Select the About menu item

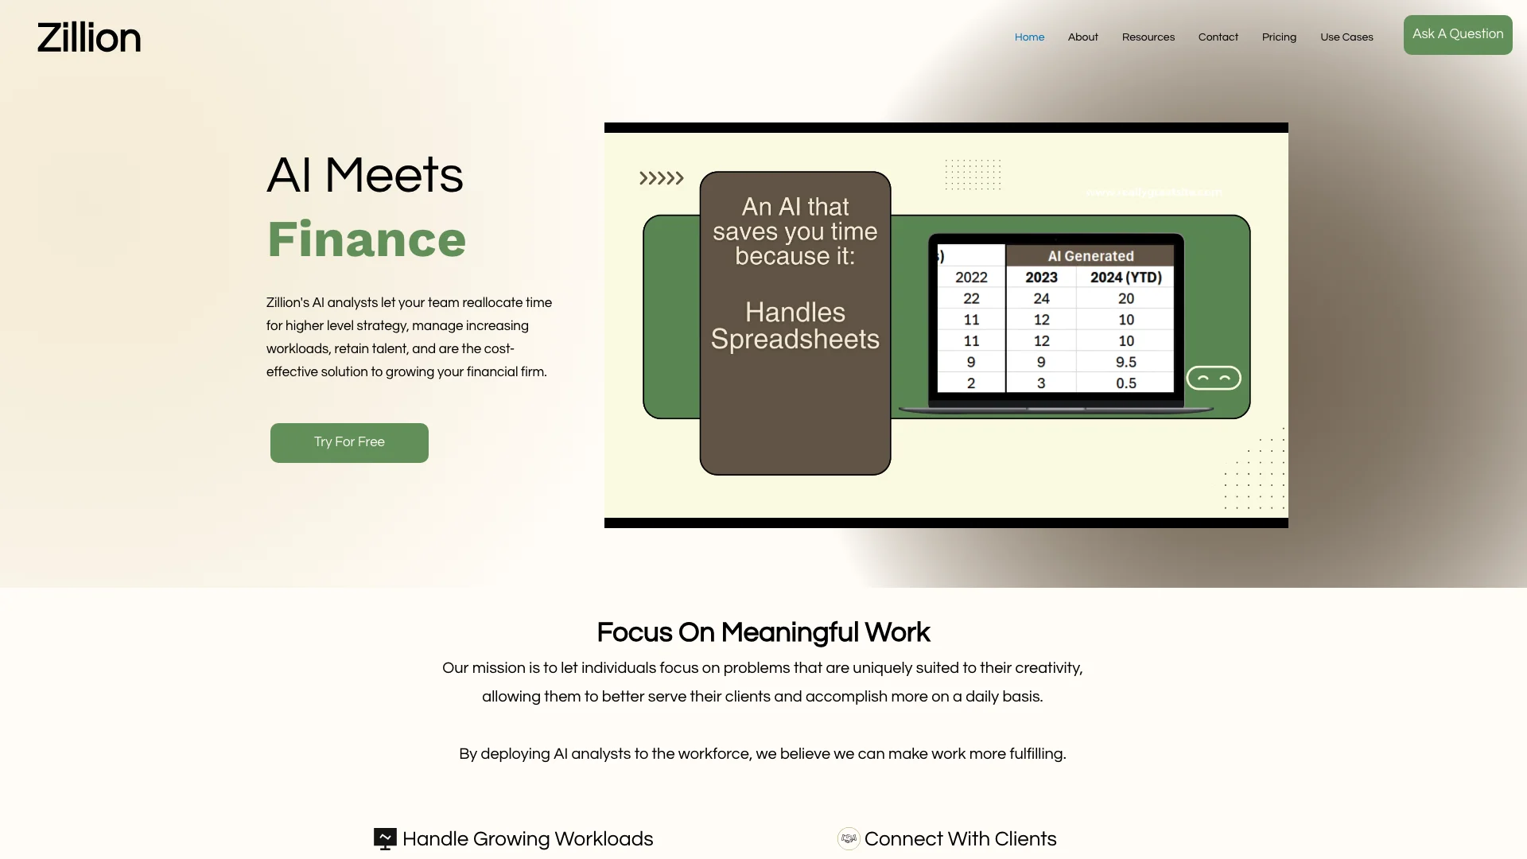click(1082, 37)
